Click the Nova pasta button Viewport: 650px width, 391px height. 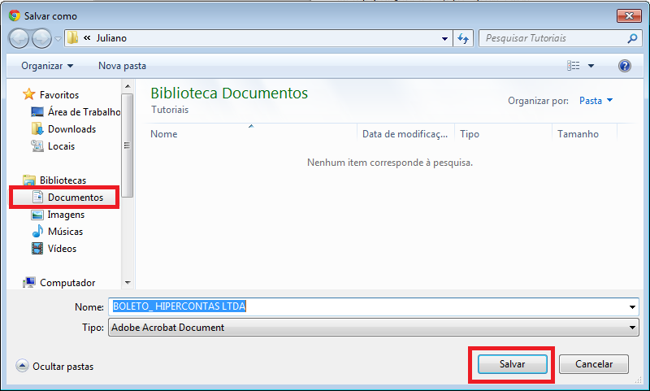(x=123, y=66)
